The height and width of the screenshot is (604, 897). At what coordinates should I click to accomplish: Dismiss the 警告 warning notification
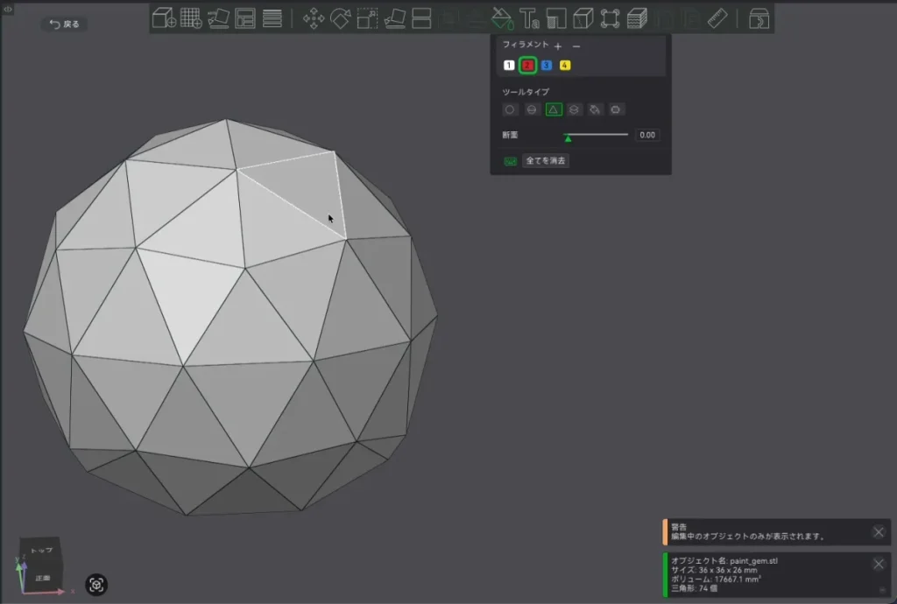(x=879, y=532)
